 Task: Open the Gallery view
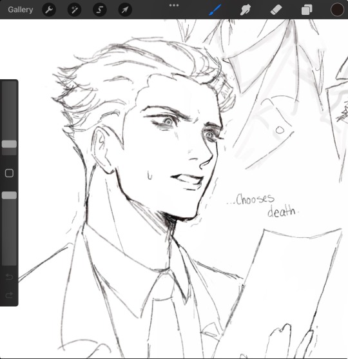pos(21,10)
